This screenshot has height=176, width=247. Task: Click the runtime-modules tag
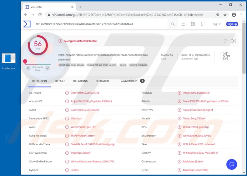tap(138, 65)
